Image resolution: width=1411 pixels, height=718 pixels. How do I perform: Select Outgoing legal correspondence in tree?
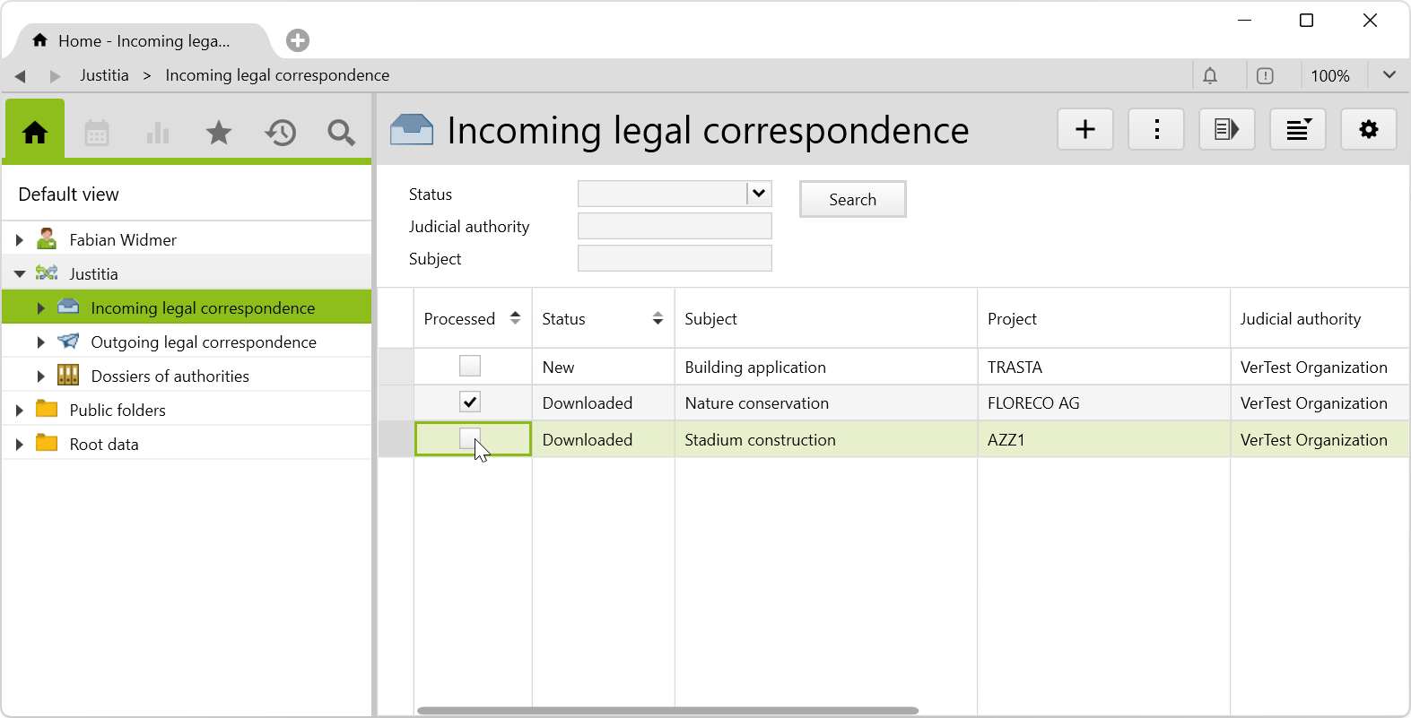point(204,342)
